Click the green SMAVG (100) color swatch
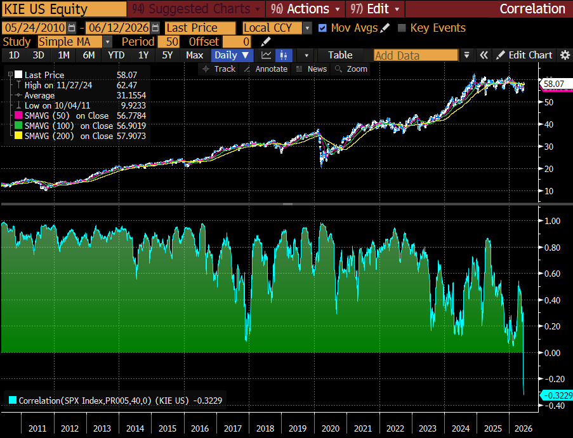Viewport: 573px width, 438px height. tap(18, 126)
